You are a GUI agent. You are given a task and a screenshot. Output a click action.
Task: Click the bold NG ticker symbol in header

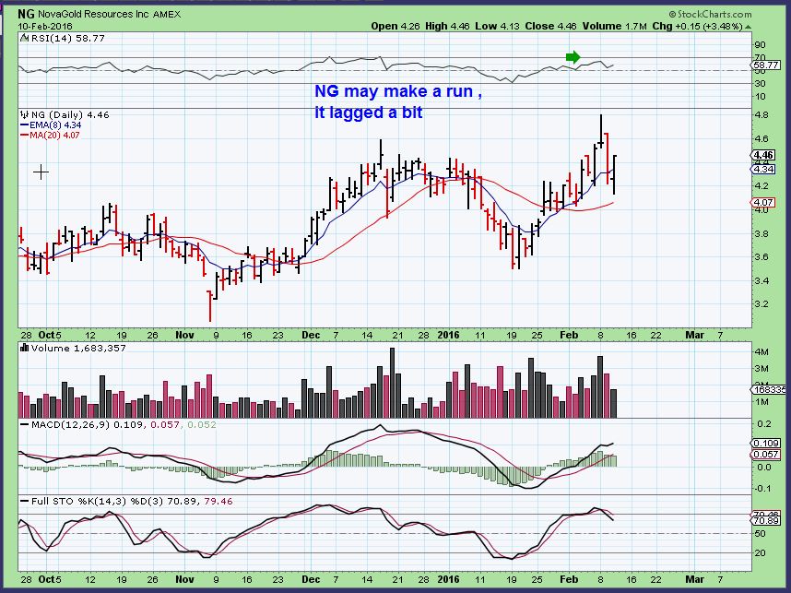[x=25, y=14]
